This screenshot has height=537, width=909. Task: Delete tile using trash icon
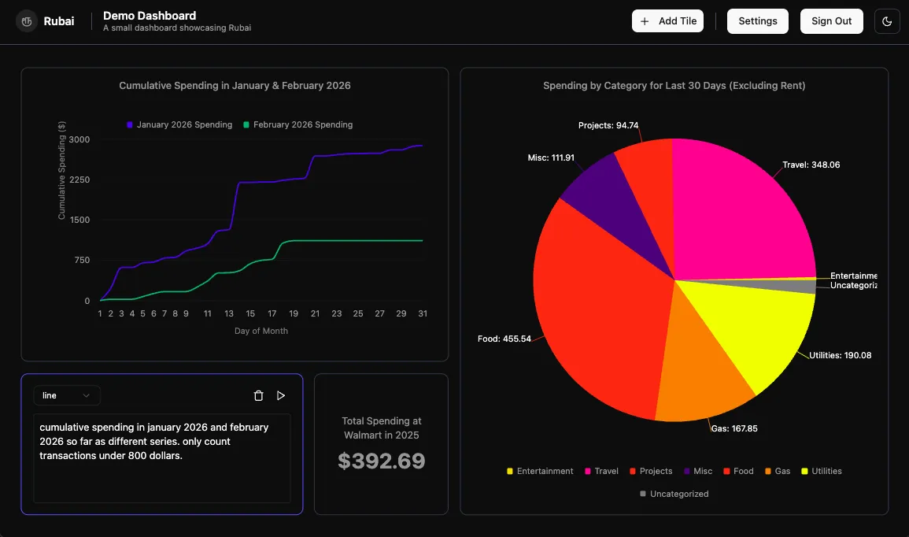tap(259, 395)
